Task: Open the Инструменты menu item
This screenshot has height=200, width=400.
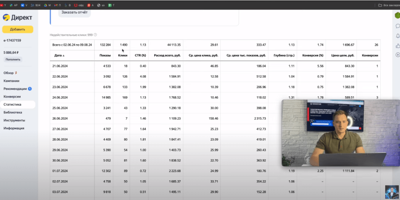Action: (x=14, y=121)
